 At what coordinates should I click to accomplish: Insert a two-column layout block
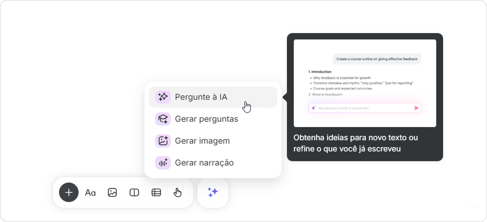134,192
